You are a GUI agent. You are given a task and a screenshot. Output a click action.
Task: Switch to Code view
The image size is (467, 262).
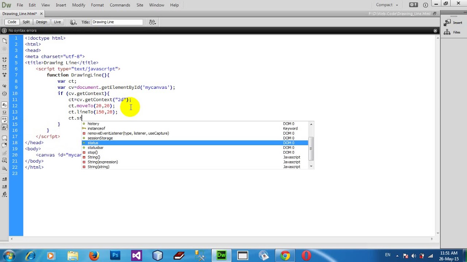12,22
